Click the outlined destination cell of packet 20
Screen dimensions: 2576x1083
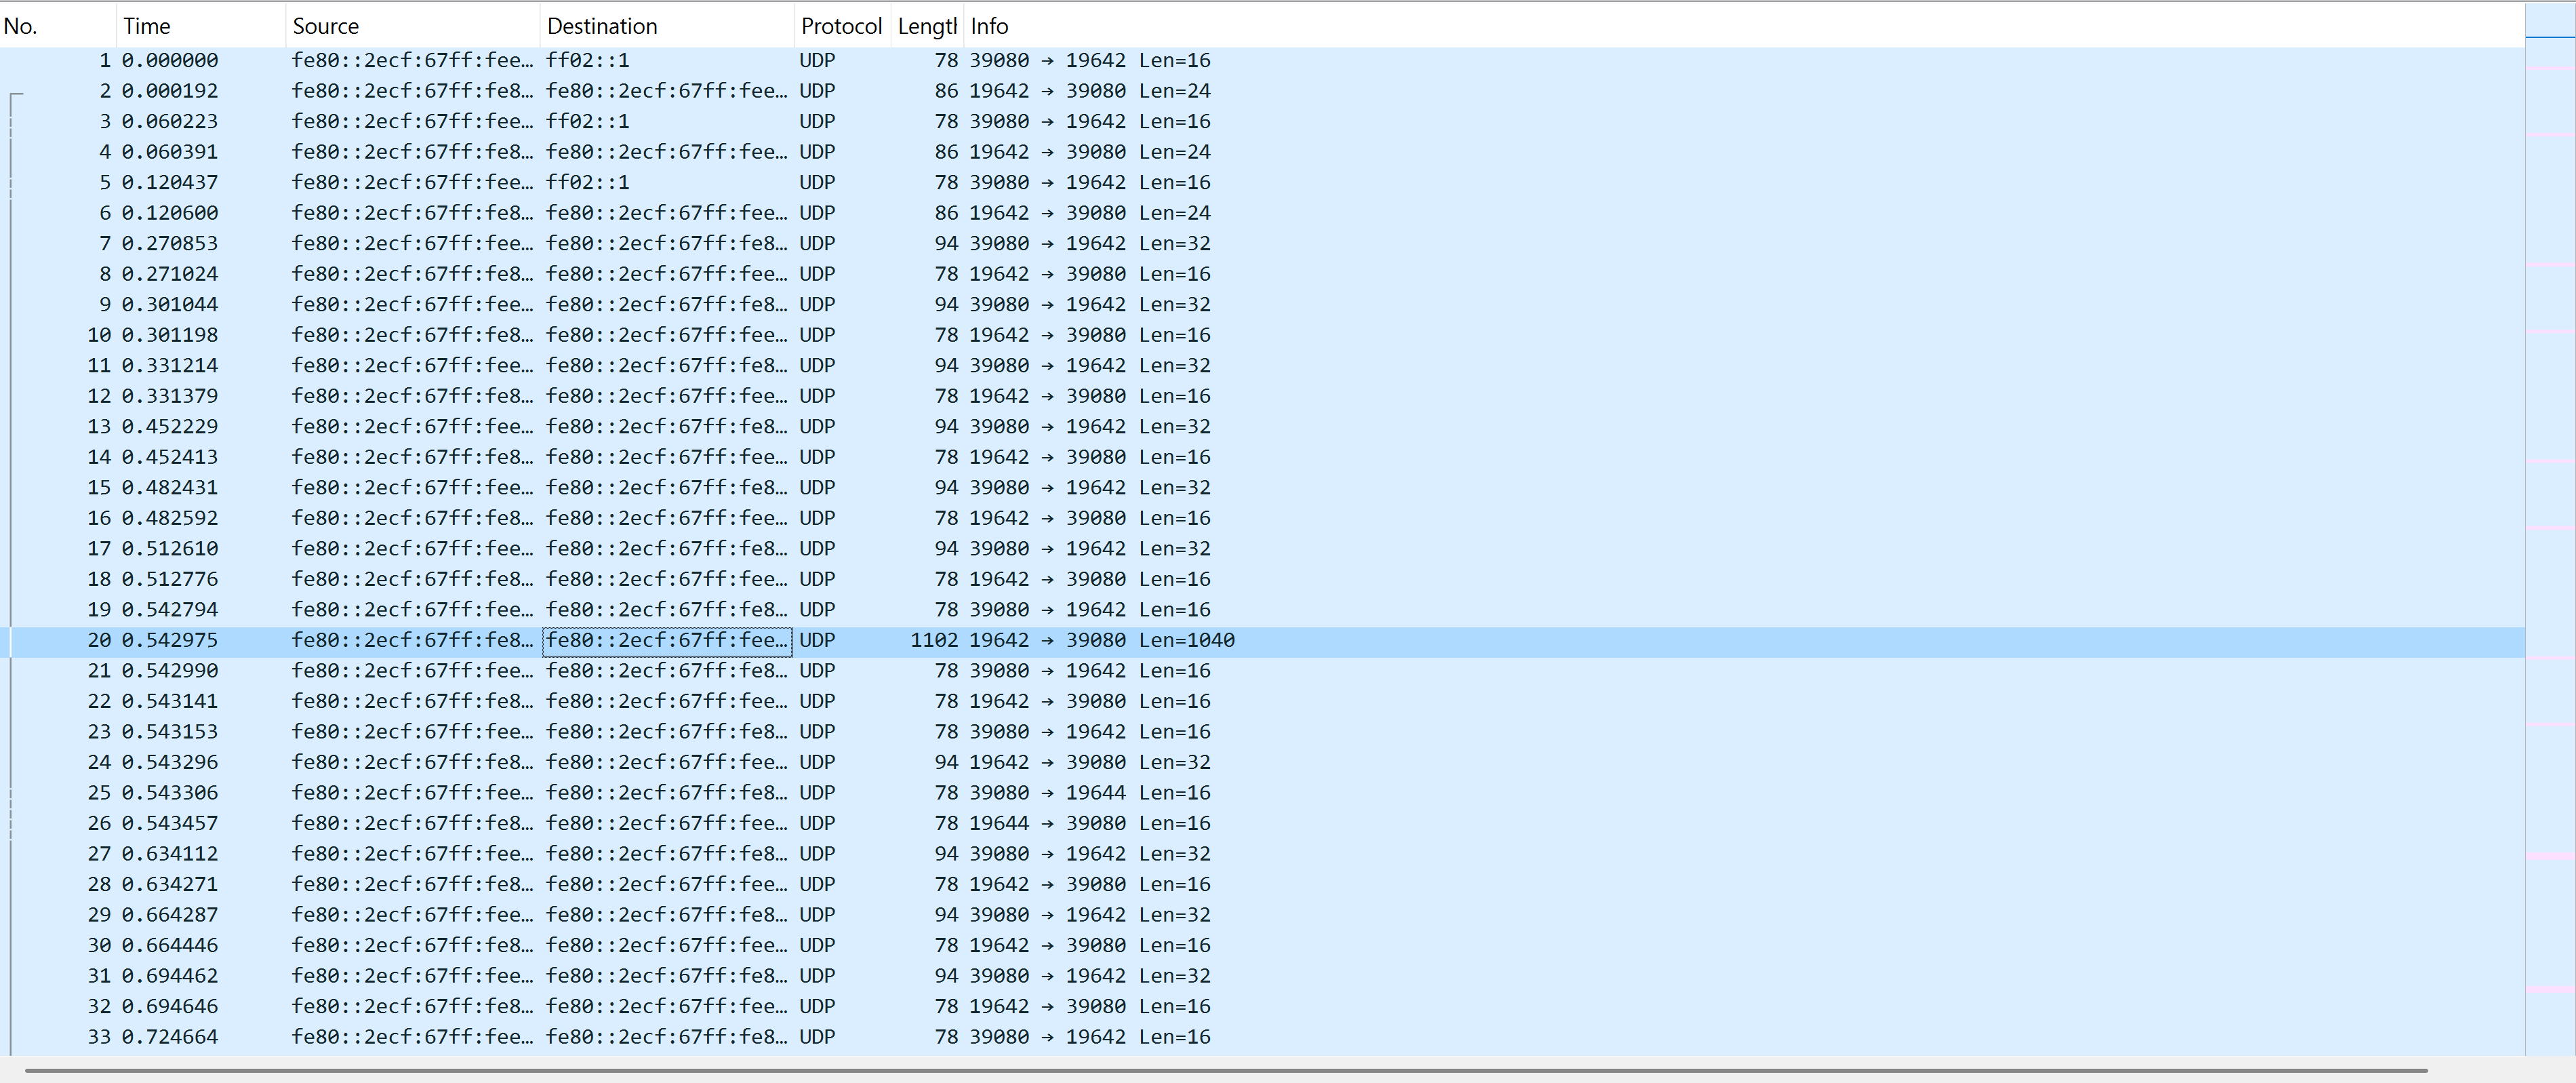667,641
